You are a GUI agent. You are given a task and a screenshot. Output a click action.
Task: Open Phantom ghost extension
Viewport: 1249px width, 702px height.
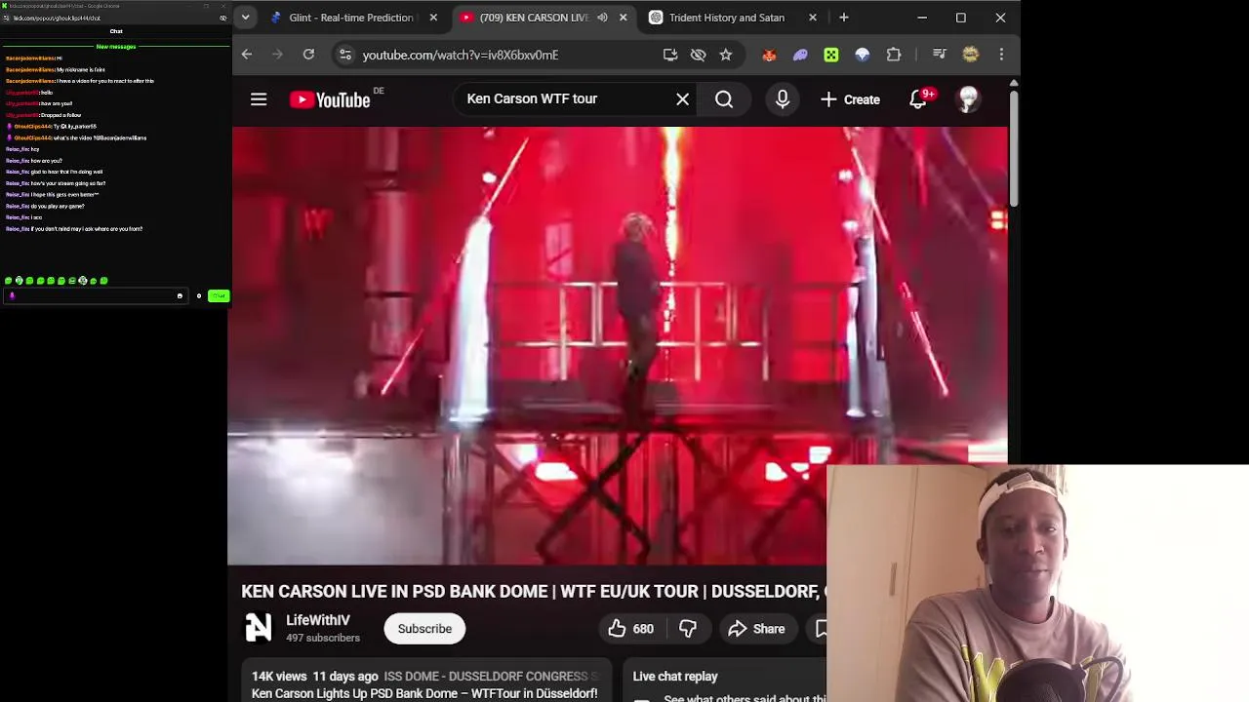point(800,55)
